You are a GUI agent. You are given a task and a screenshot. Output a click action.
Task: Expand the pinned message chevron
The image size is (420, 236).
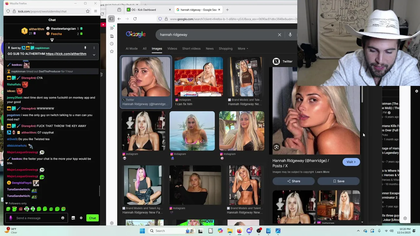(94, 54)
